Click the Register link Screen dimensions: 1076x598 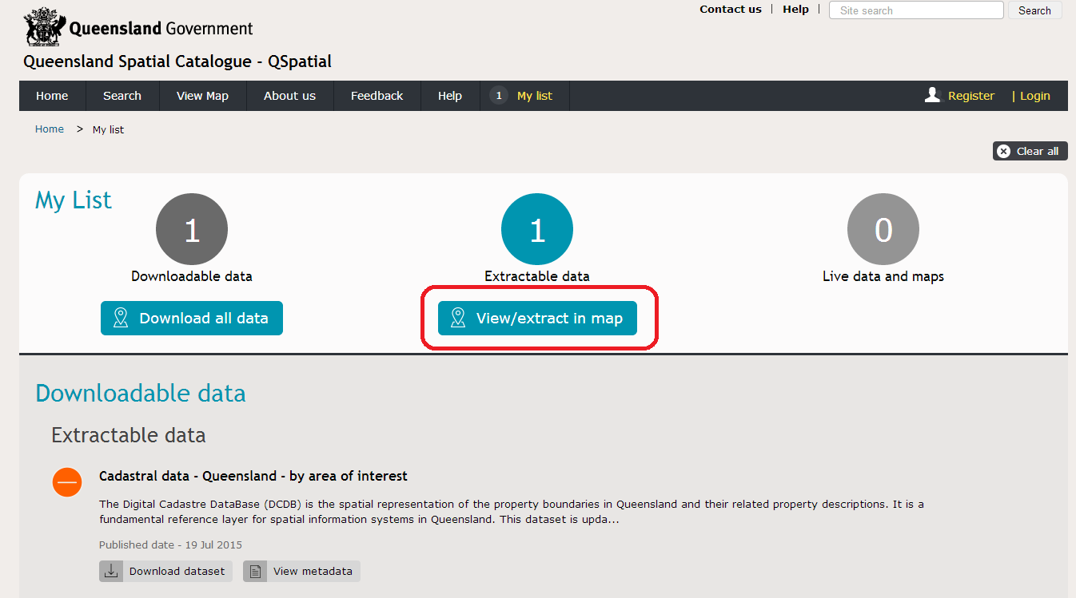pos(971,96)
